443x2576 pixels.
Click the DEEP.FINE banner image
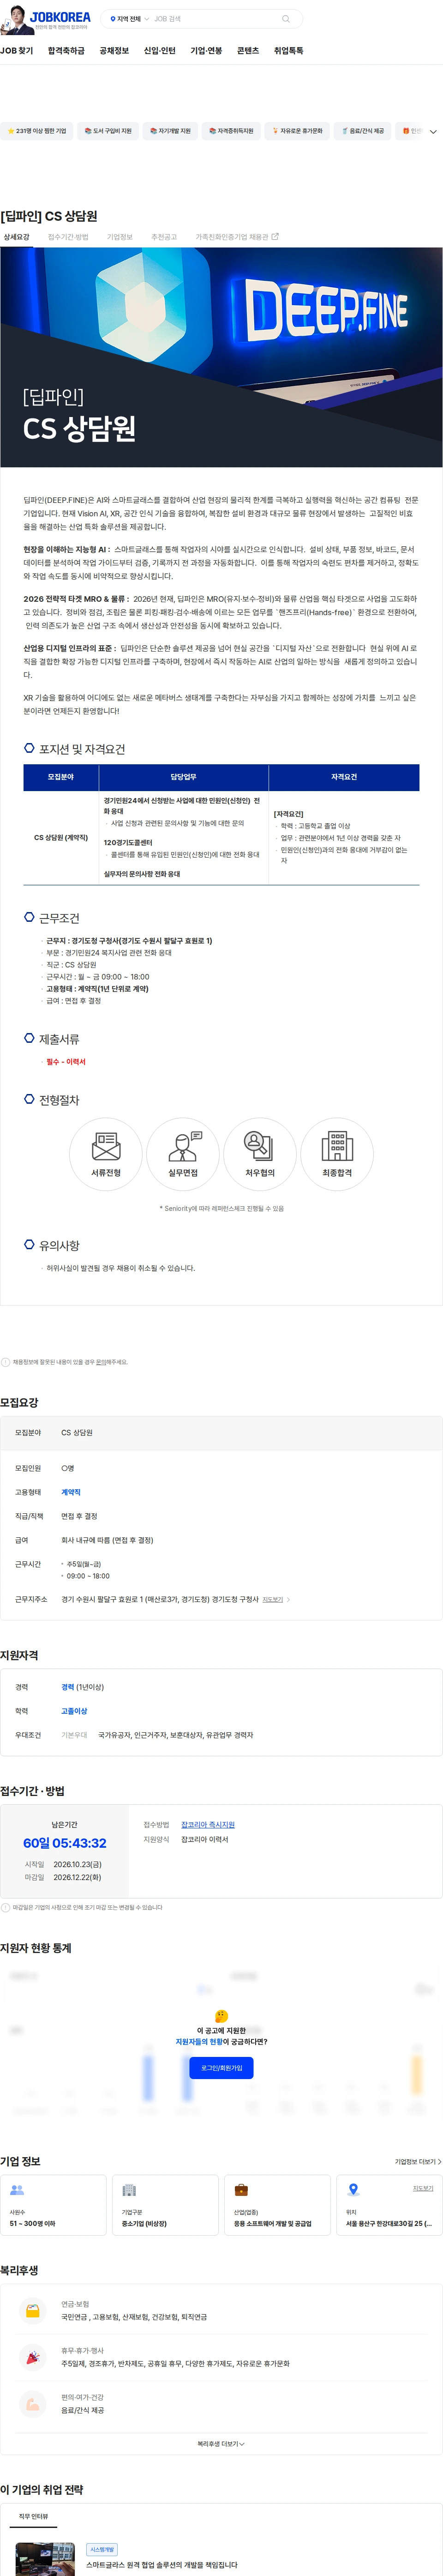point(221,357)
